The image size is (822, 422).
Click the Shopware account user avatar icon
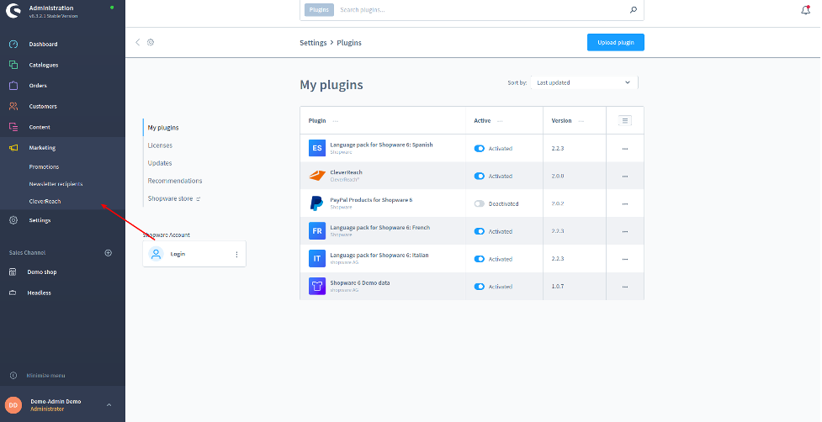pyautogui.click(x=156, y=254)
